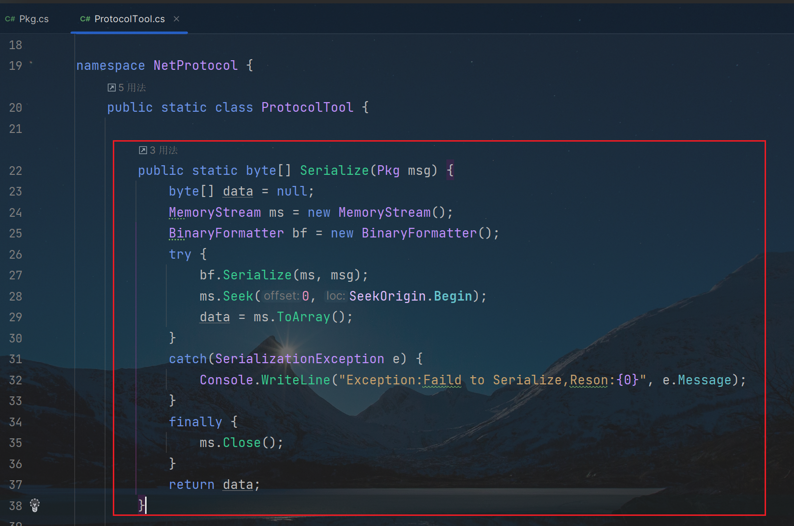Click the 'Seek' method call on line 28

tap(238, 296)
